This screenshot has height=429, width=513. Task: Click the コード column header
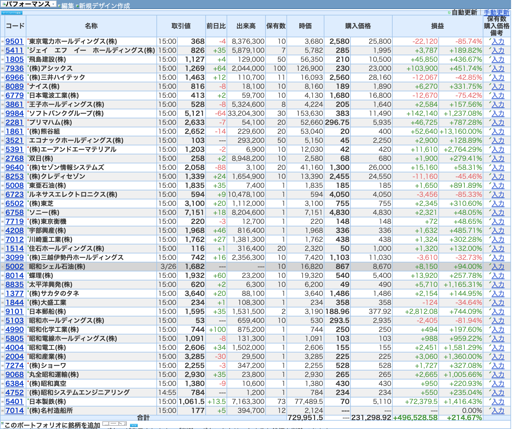tap(15, 26)
